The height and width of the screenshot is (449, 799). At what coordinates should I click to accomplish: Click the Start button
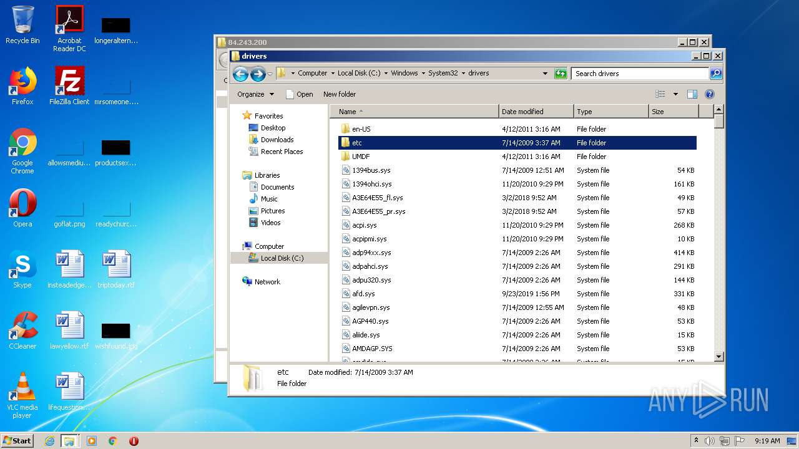(x=17, y=440)
